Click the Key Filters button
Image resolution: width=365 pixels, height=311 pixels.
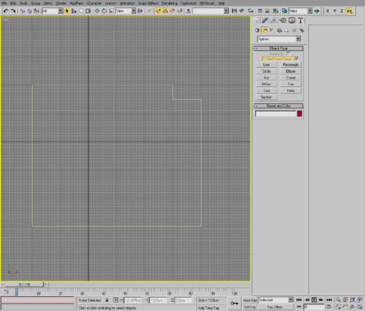[276, 307]
